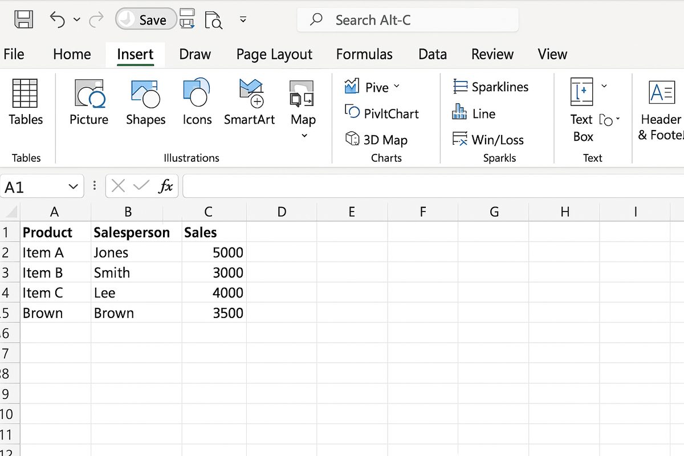Viewport: 684px width, 456px height.
Task: Cancel the formula bar entry with X
Action: [118, 186]
